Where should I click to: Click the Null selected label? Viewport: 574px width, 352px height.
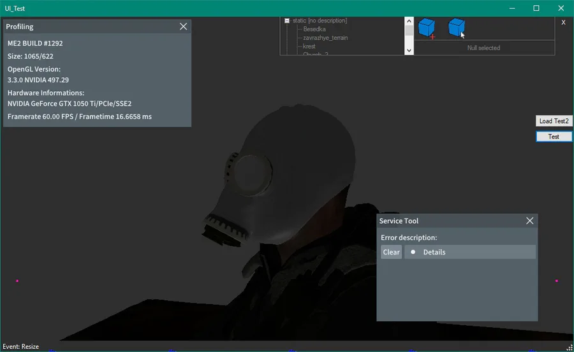(483, 48)
